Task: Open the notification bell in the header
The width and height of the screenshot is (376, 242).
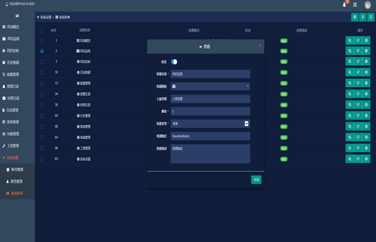Action: click(x=344, y=5)
